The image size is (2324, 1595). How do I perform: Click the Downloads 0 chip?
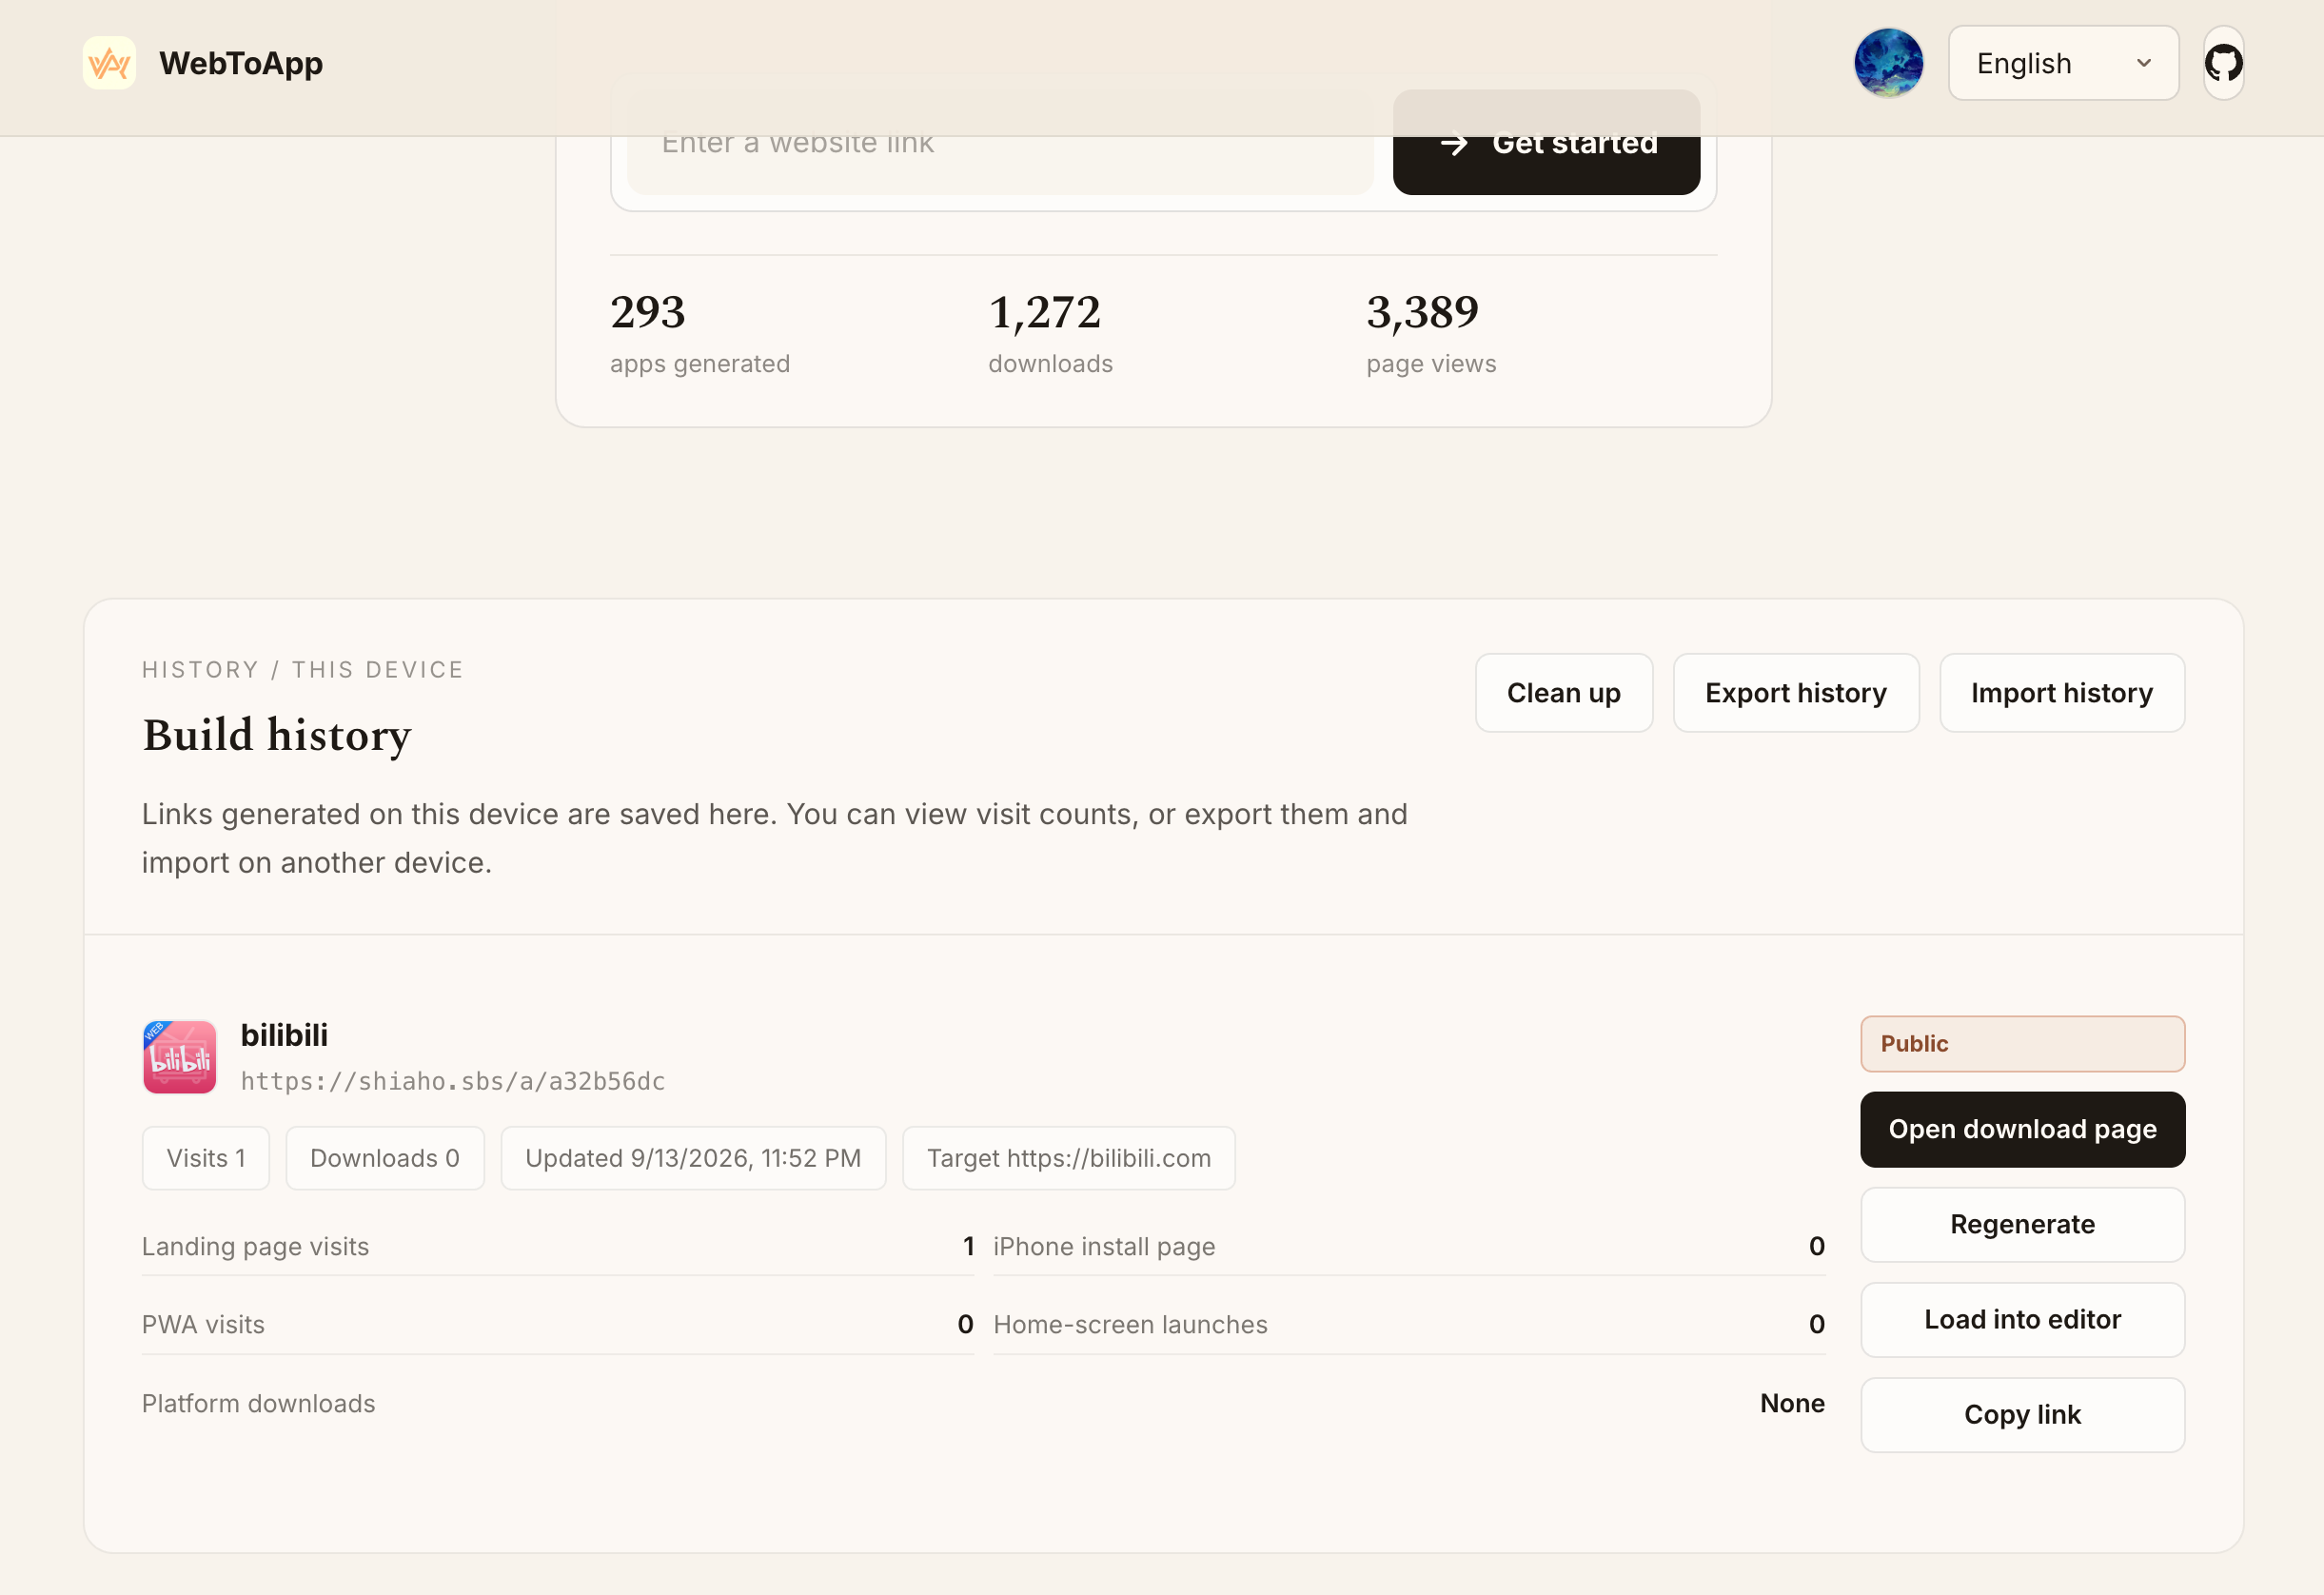[x=385, y=1158]
